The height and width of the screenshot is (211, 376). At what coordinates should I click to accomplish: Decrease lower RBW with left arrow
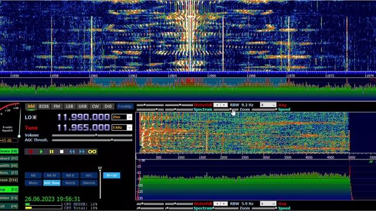(217, 203)
